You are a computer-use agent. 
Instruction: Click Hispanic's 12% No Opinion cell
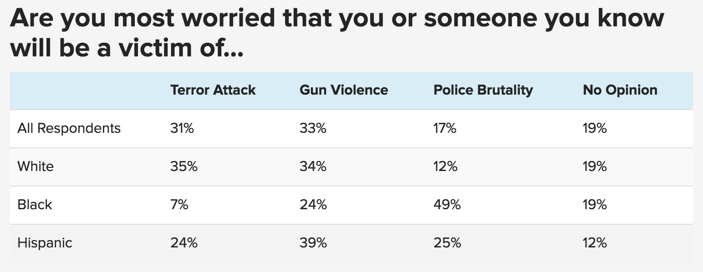point(595,243)
